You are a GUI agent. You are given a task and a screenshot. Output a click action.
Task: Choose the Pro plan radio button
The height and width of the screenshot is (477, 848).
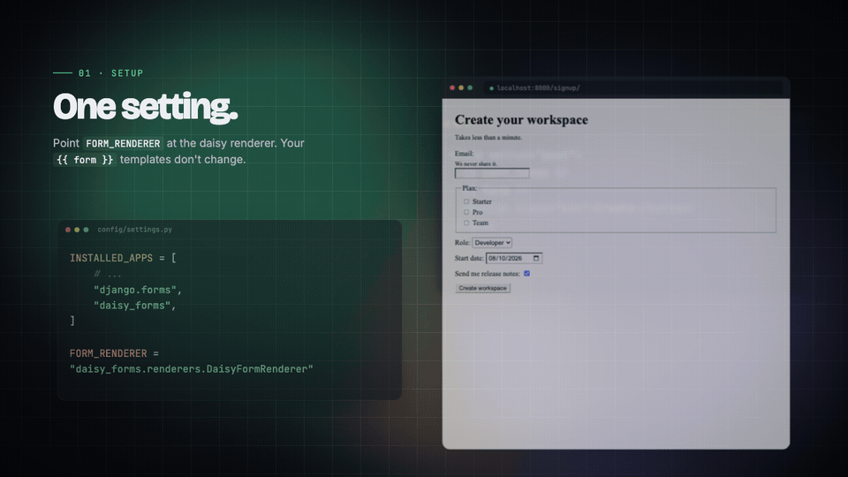tap(466, 212)
